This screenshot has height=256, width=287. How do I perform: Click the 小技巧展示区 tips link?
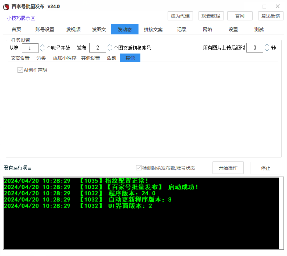[21, 18]
